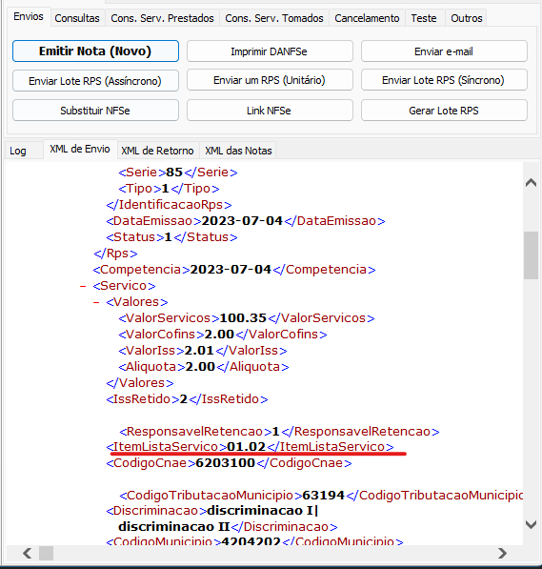This screenshot has width=542, height=569.
Task: Click Imprimir DANFSe button
Action: (x=270, y=51)
